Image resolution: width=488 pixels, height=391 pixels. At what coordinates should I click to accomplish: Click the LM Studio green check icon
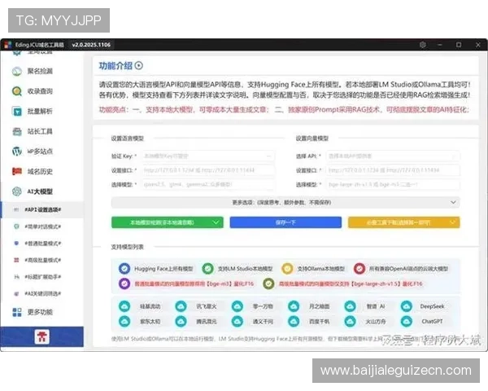[x=207, y=269]
